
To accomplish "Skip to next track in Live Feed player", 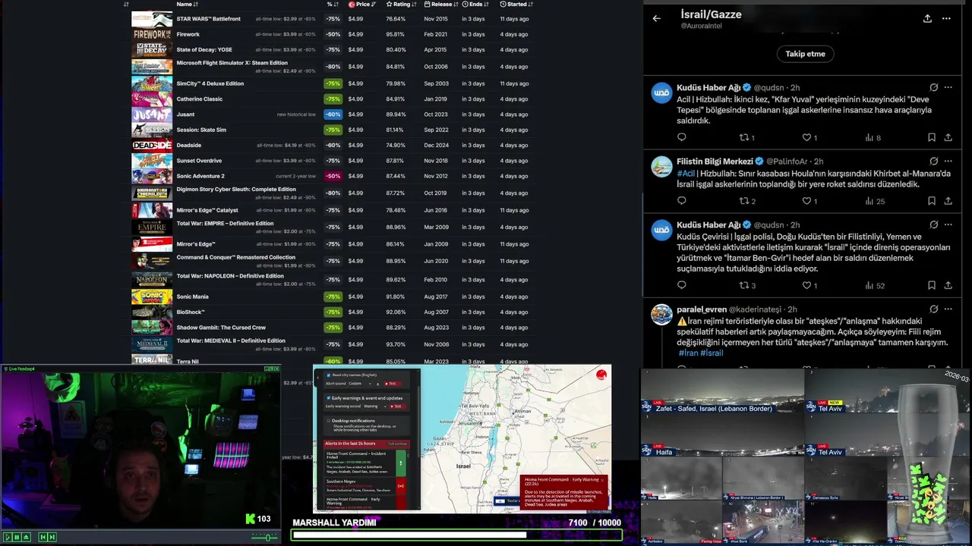I will [x=52, y=537].
